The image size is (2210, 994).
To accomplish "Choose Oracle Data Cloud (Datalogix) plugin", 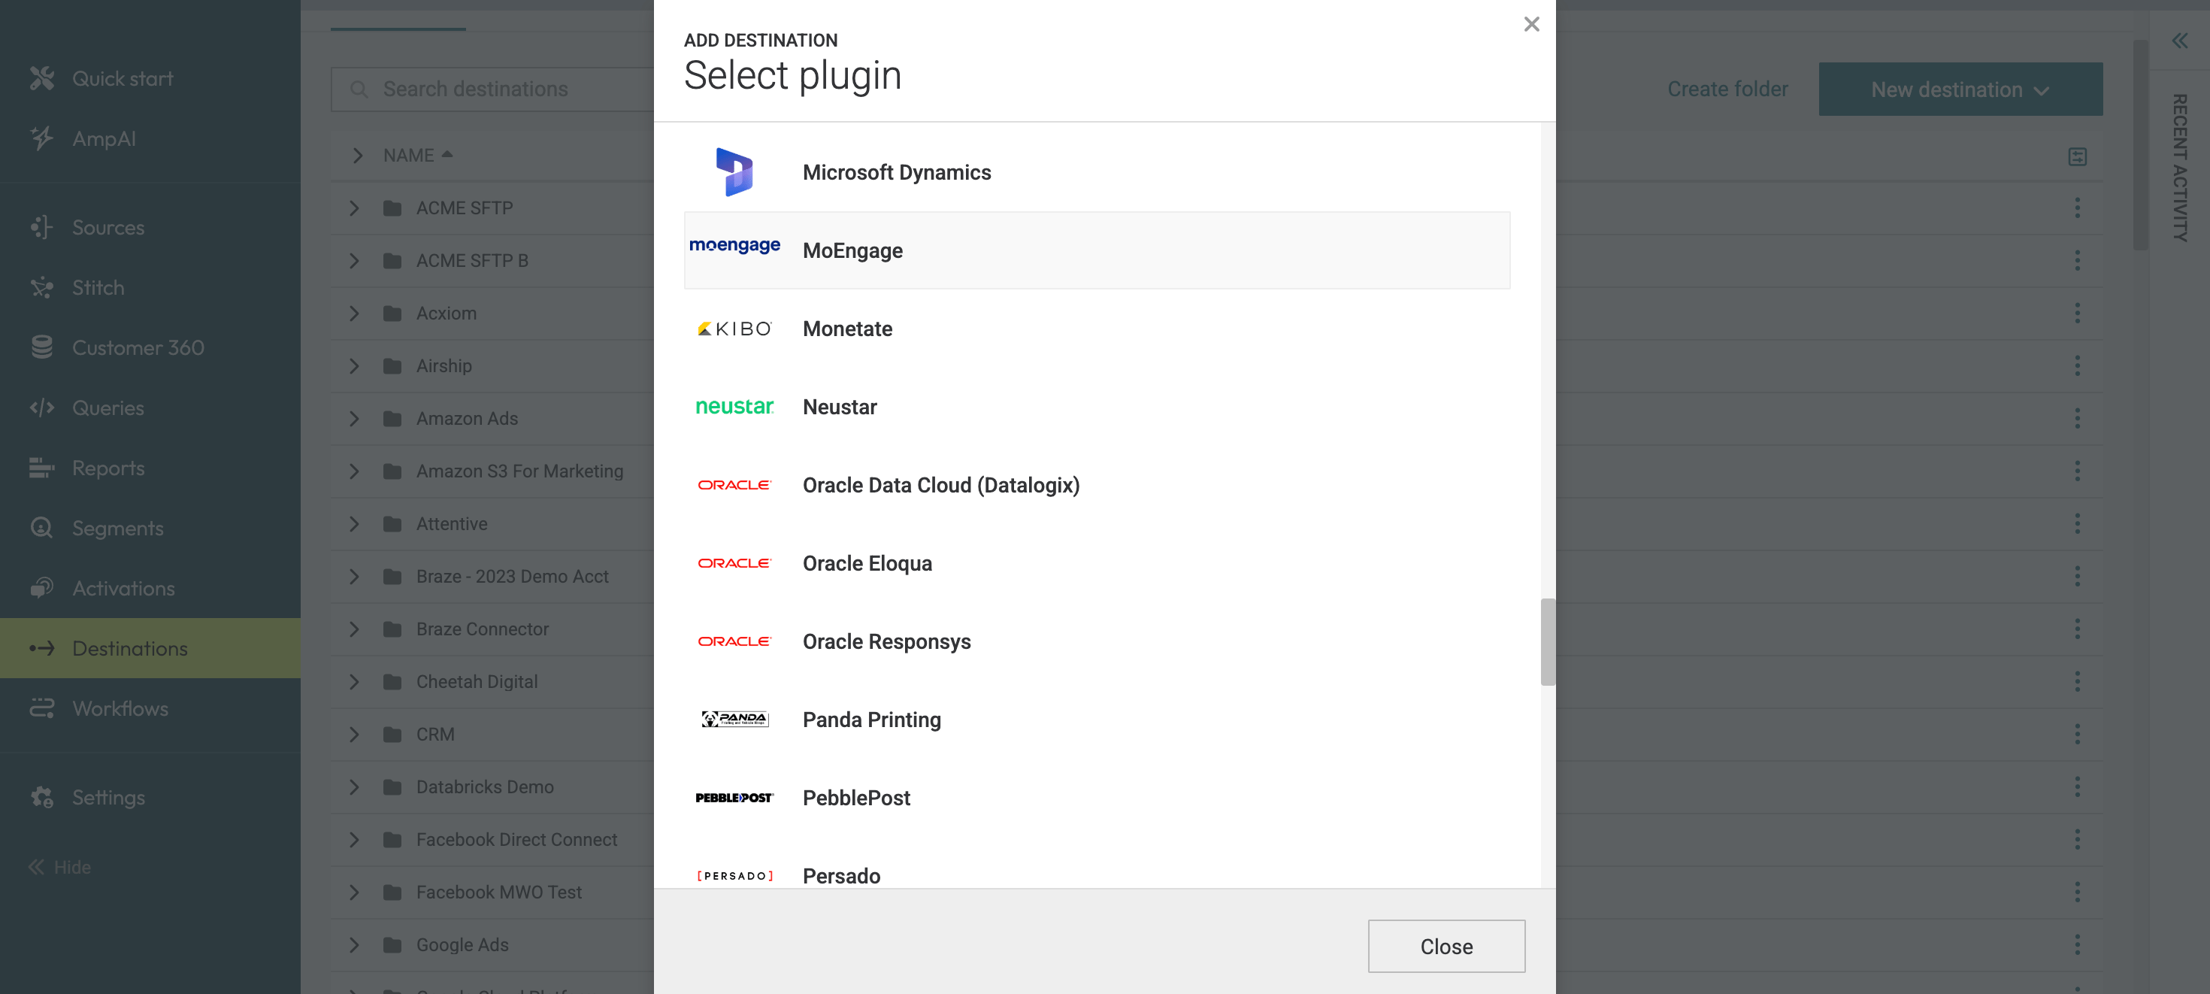I will 1097,485.
